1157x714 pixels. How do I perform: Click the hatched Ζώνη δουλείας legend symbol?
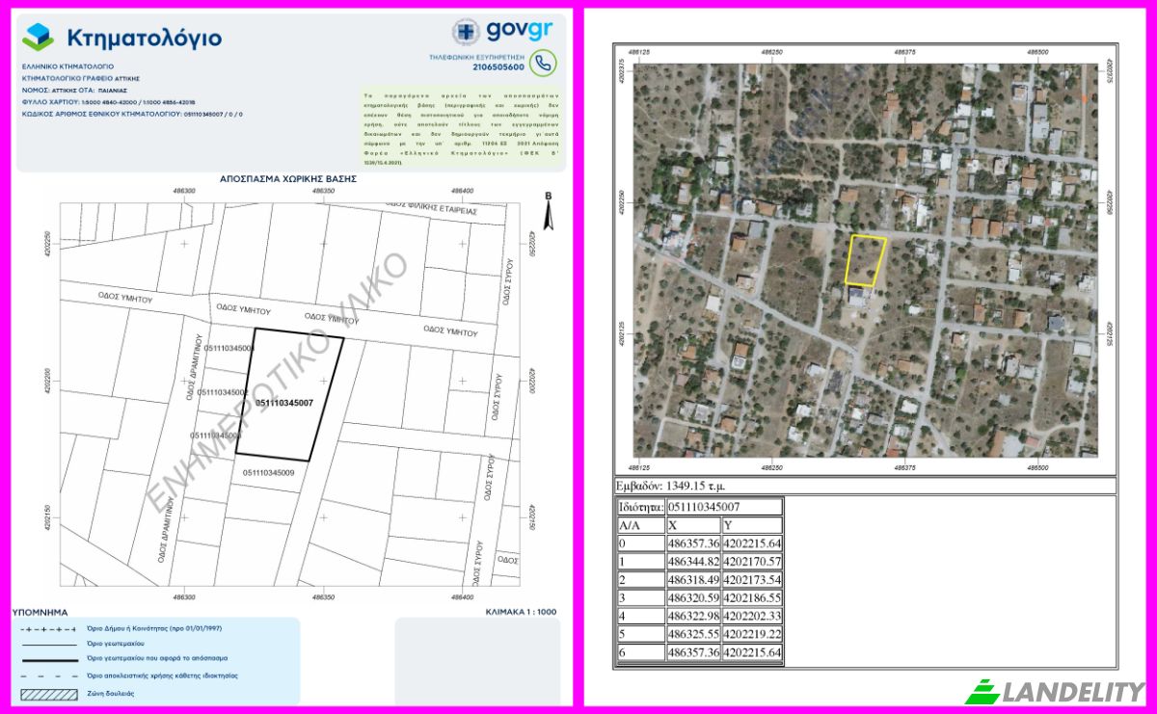coord(48,693)
